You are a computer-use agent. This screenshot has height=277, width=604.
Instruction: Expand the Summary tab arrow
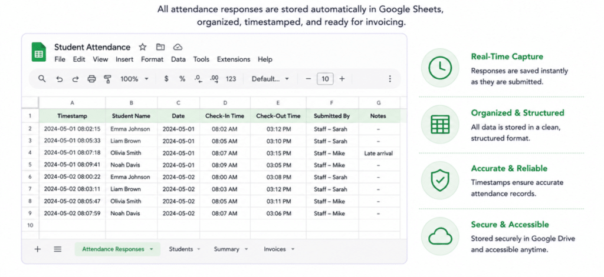click(246, 249)
